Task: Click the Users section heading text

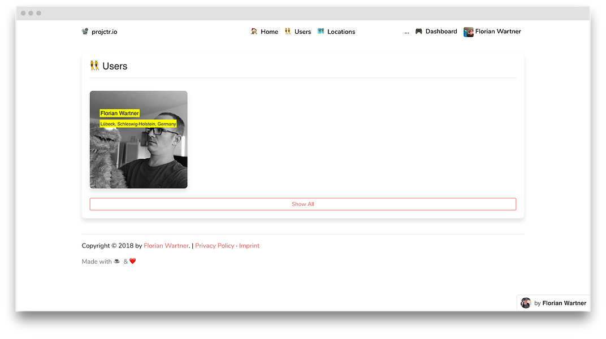Action: (x=115, y=66)
